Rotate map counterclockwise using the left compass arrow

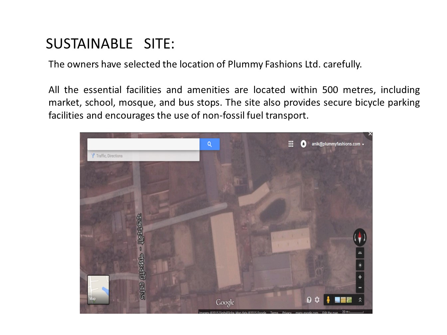[355, 237]
